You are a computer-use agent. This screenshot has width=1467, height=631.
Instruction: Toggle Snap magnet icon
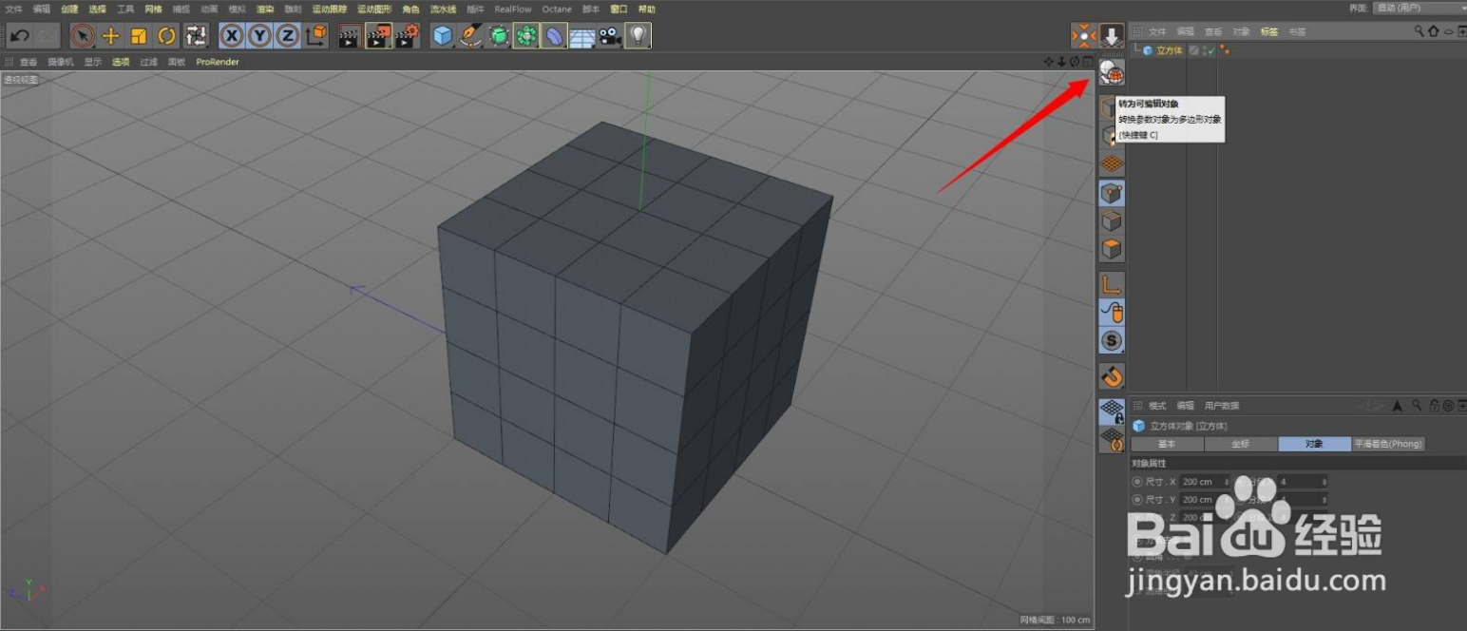point(1112,375)
